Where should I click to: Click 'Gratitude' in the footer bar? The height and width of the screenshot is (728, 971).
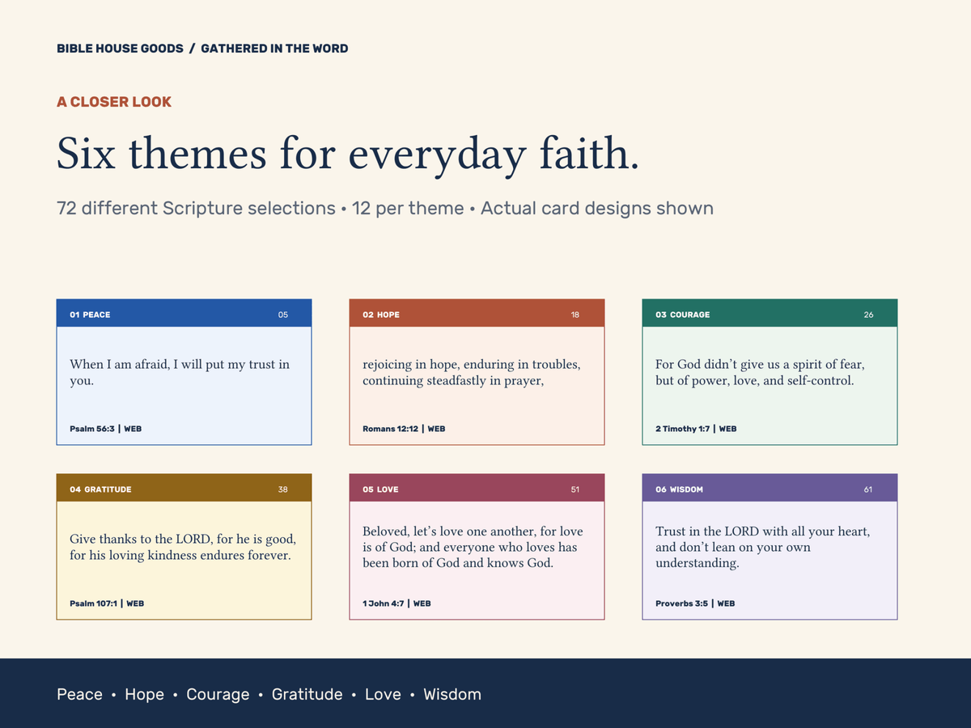pos(307,694)
